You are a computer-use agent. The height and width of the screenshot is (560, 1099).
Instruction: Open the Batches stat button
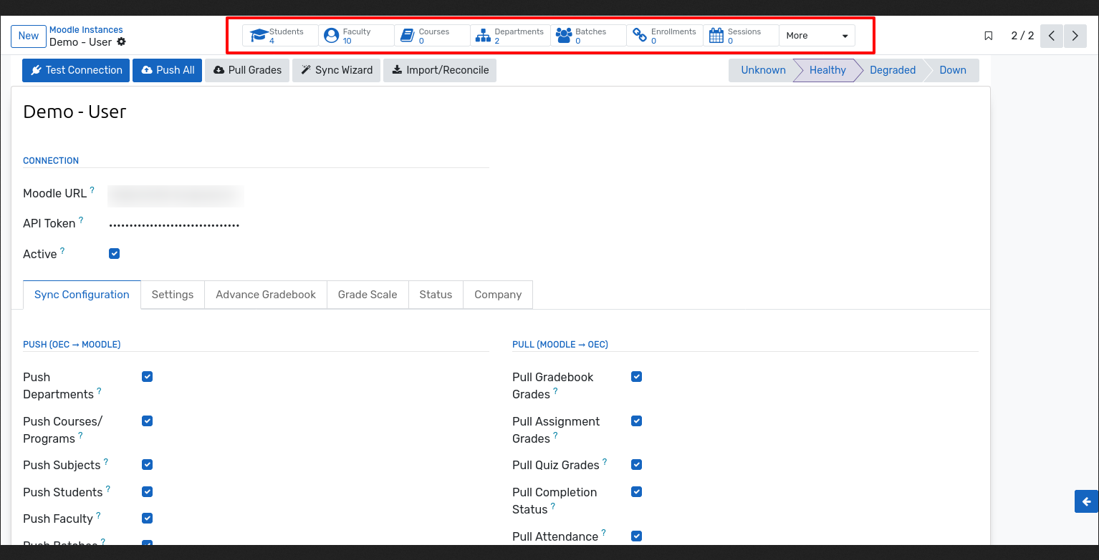[x=588, y=36]
